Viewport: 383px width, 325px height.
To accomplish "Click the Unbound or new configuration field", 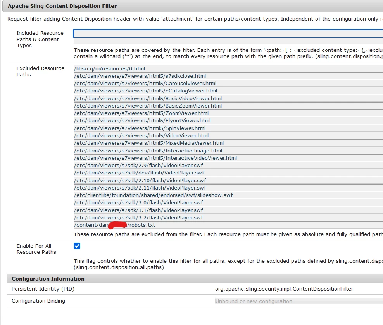I will (x=299, y=301).
